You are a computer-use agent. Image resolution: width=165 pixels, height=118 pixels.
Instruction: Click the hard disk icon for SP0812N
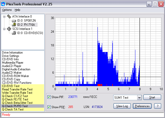(14, 21)
